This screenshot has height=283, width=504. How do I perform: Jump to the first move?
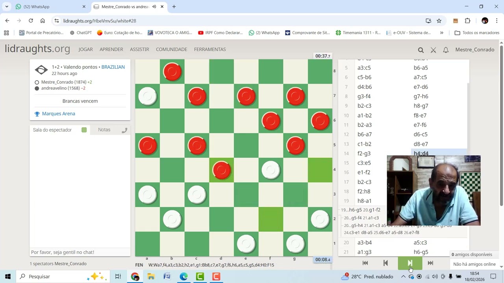tap(365, 263)
